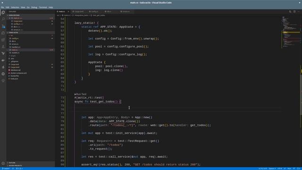Click breadcrumb test_get_todos
Image resolution: width=302 pixels, height=170 pixels.
coord(99,15)
